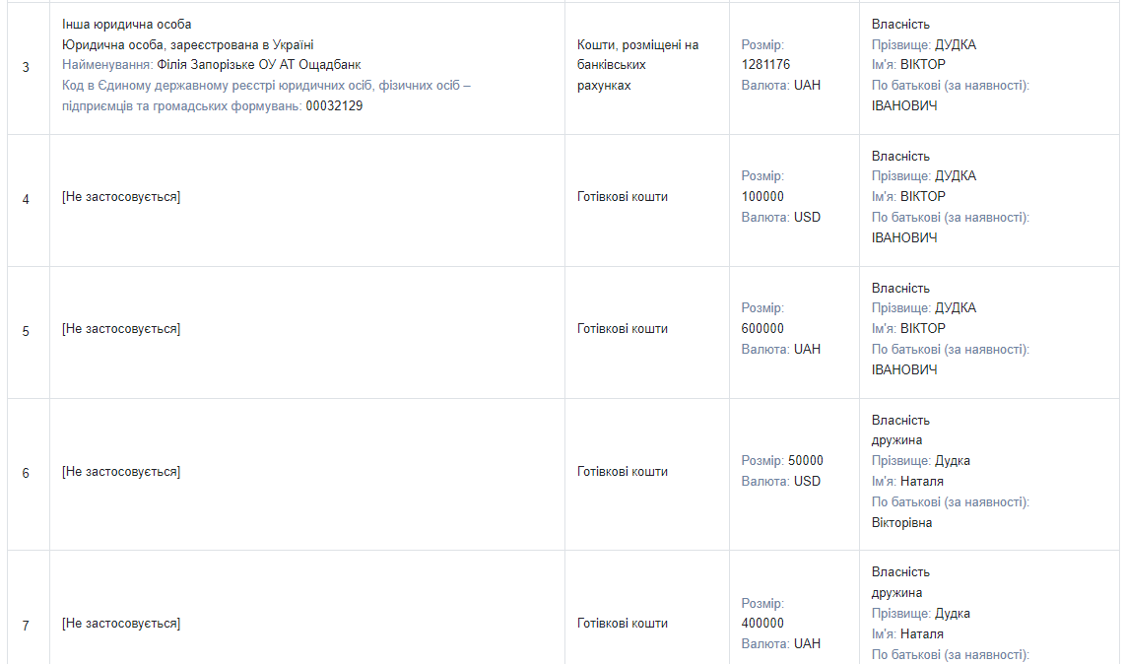Click row number 7 in the table
The image size is (1125, 664).
point(26,626)
